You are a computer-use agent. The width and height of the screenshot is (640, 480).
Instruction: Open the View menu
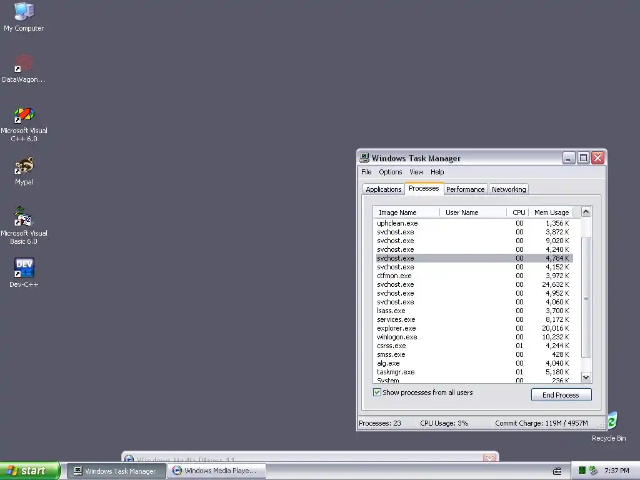[x=416, y=172]
